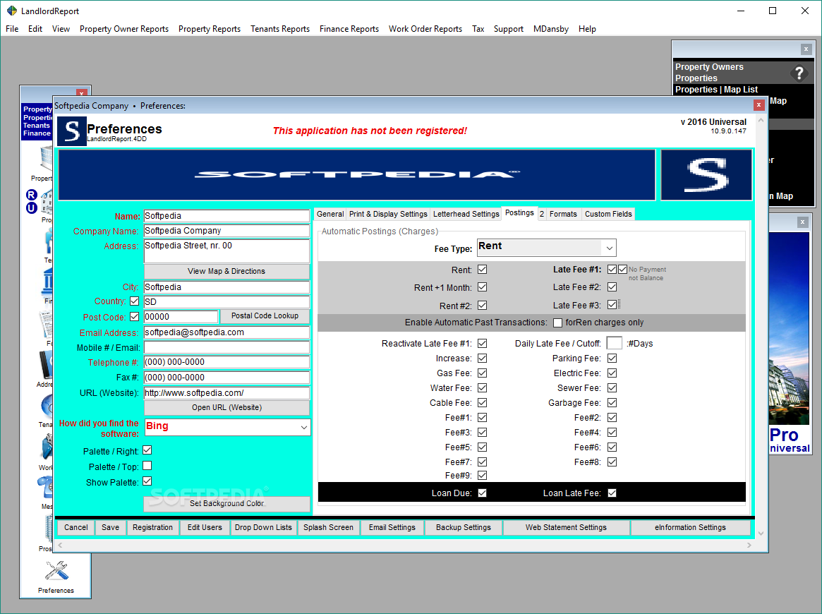
Task: Toggle the Gas Fee checkbox
Action: (483, 373)
